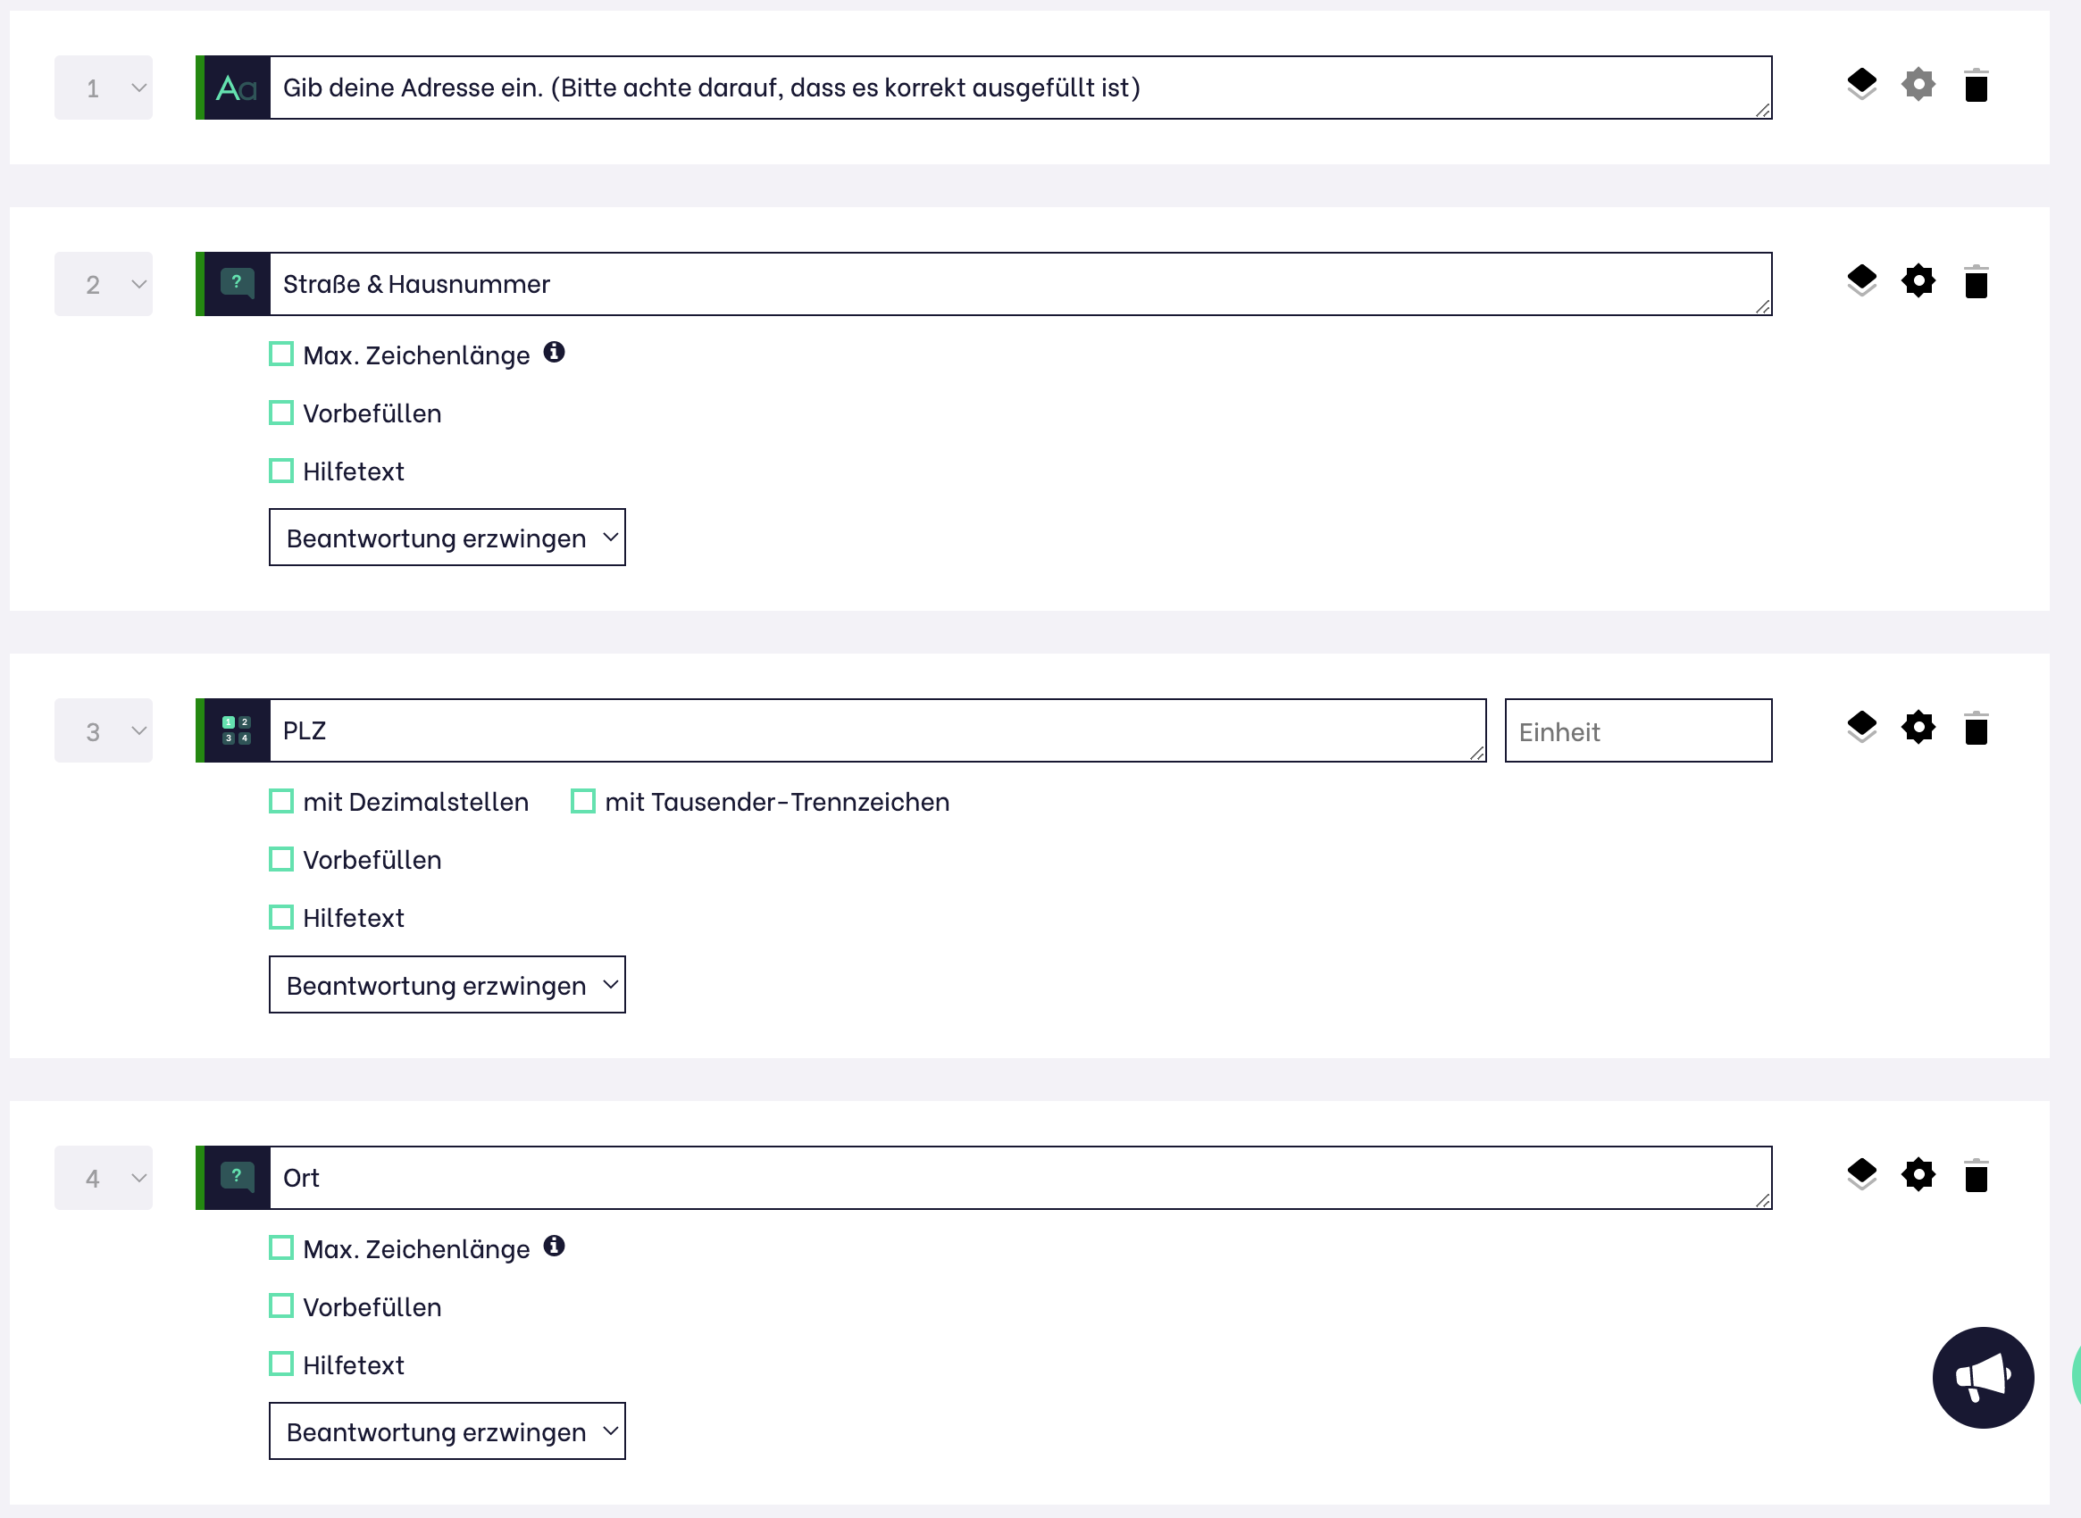Tick 'mit Tausender-Trennzeichen' checkbox
2081x1518 pixels.
[582, 801]
